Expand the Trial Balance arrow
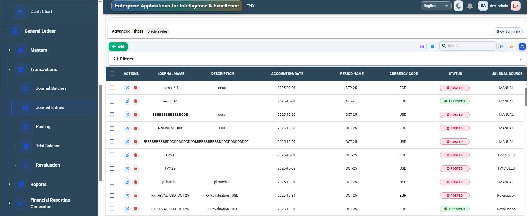 (15, 146)
